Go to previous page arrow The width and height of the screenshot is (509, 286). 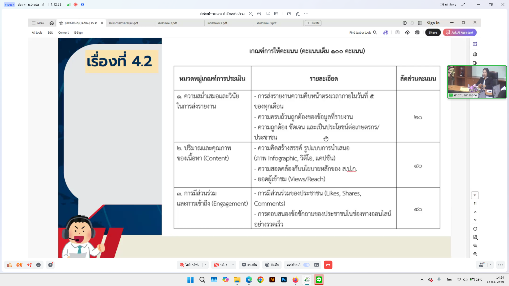[475, 212]
